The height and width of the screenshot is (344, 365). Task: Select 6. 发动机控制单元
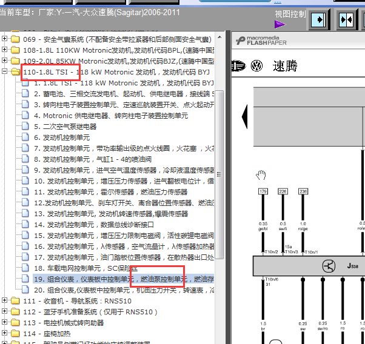(62, 137)
